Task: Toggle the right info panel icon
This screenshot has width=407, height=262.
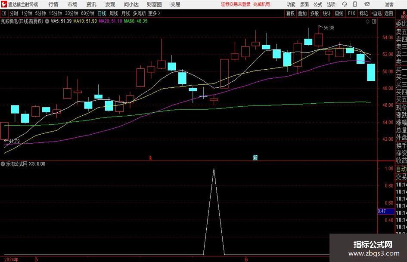Action: [374, 21]
